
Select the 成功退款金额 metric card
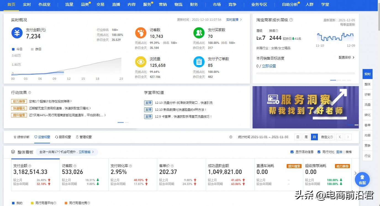[230, 175]
